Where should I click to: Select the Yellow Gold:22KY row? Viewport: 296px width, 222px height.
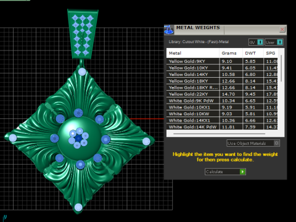click(x=222, y=94)
